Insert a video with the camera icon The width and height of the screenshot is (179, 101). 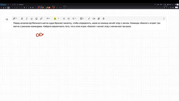click(94, 19)
